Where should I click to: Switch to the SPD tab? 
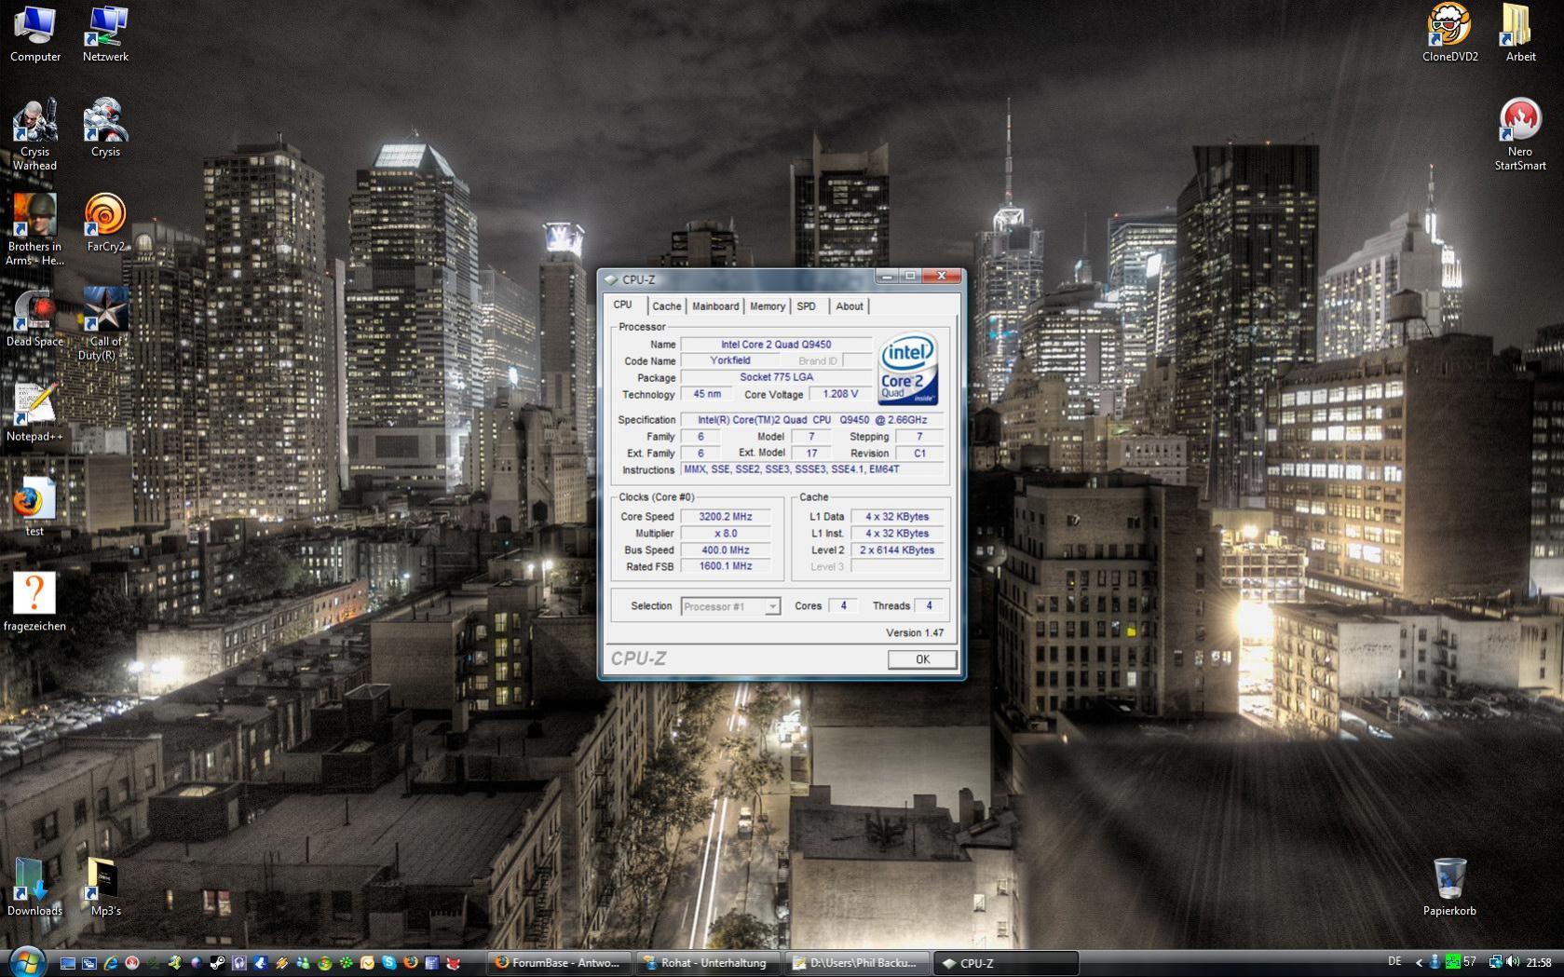[x=807, y=306]
